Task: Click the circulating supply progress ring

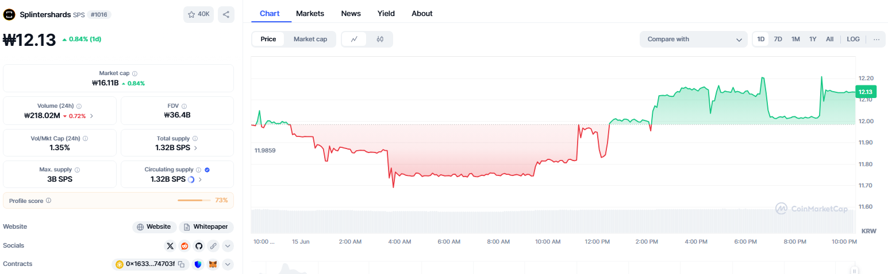Action: pos(191,179)
